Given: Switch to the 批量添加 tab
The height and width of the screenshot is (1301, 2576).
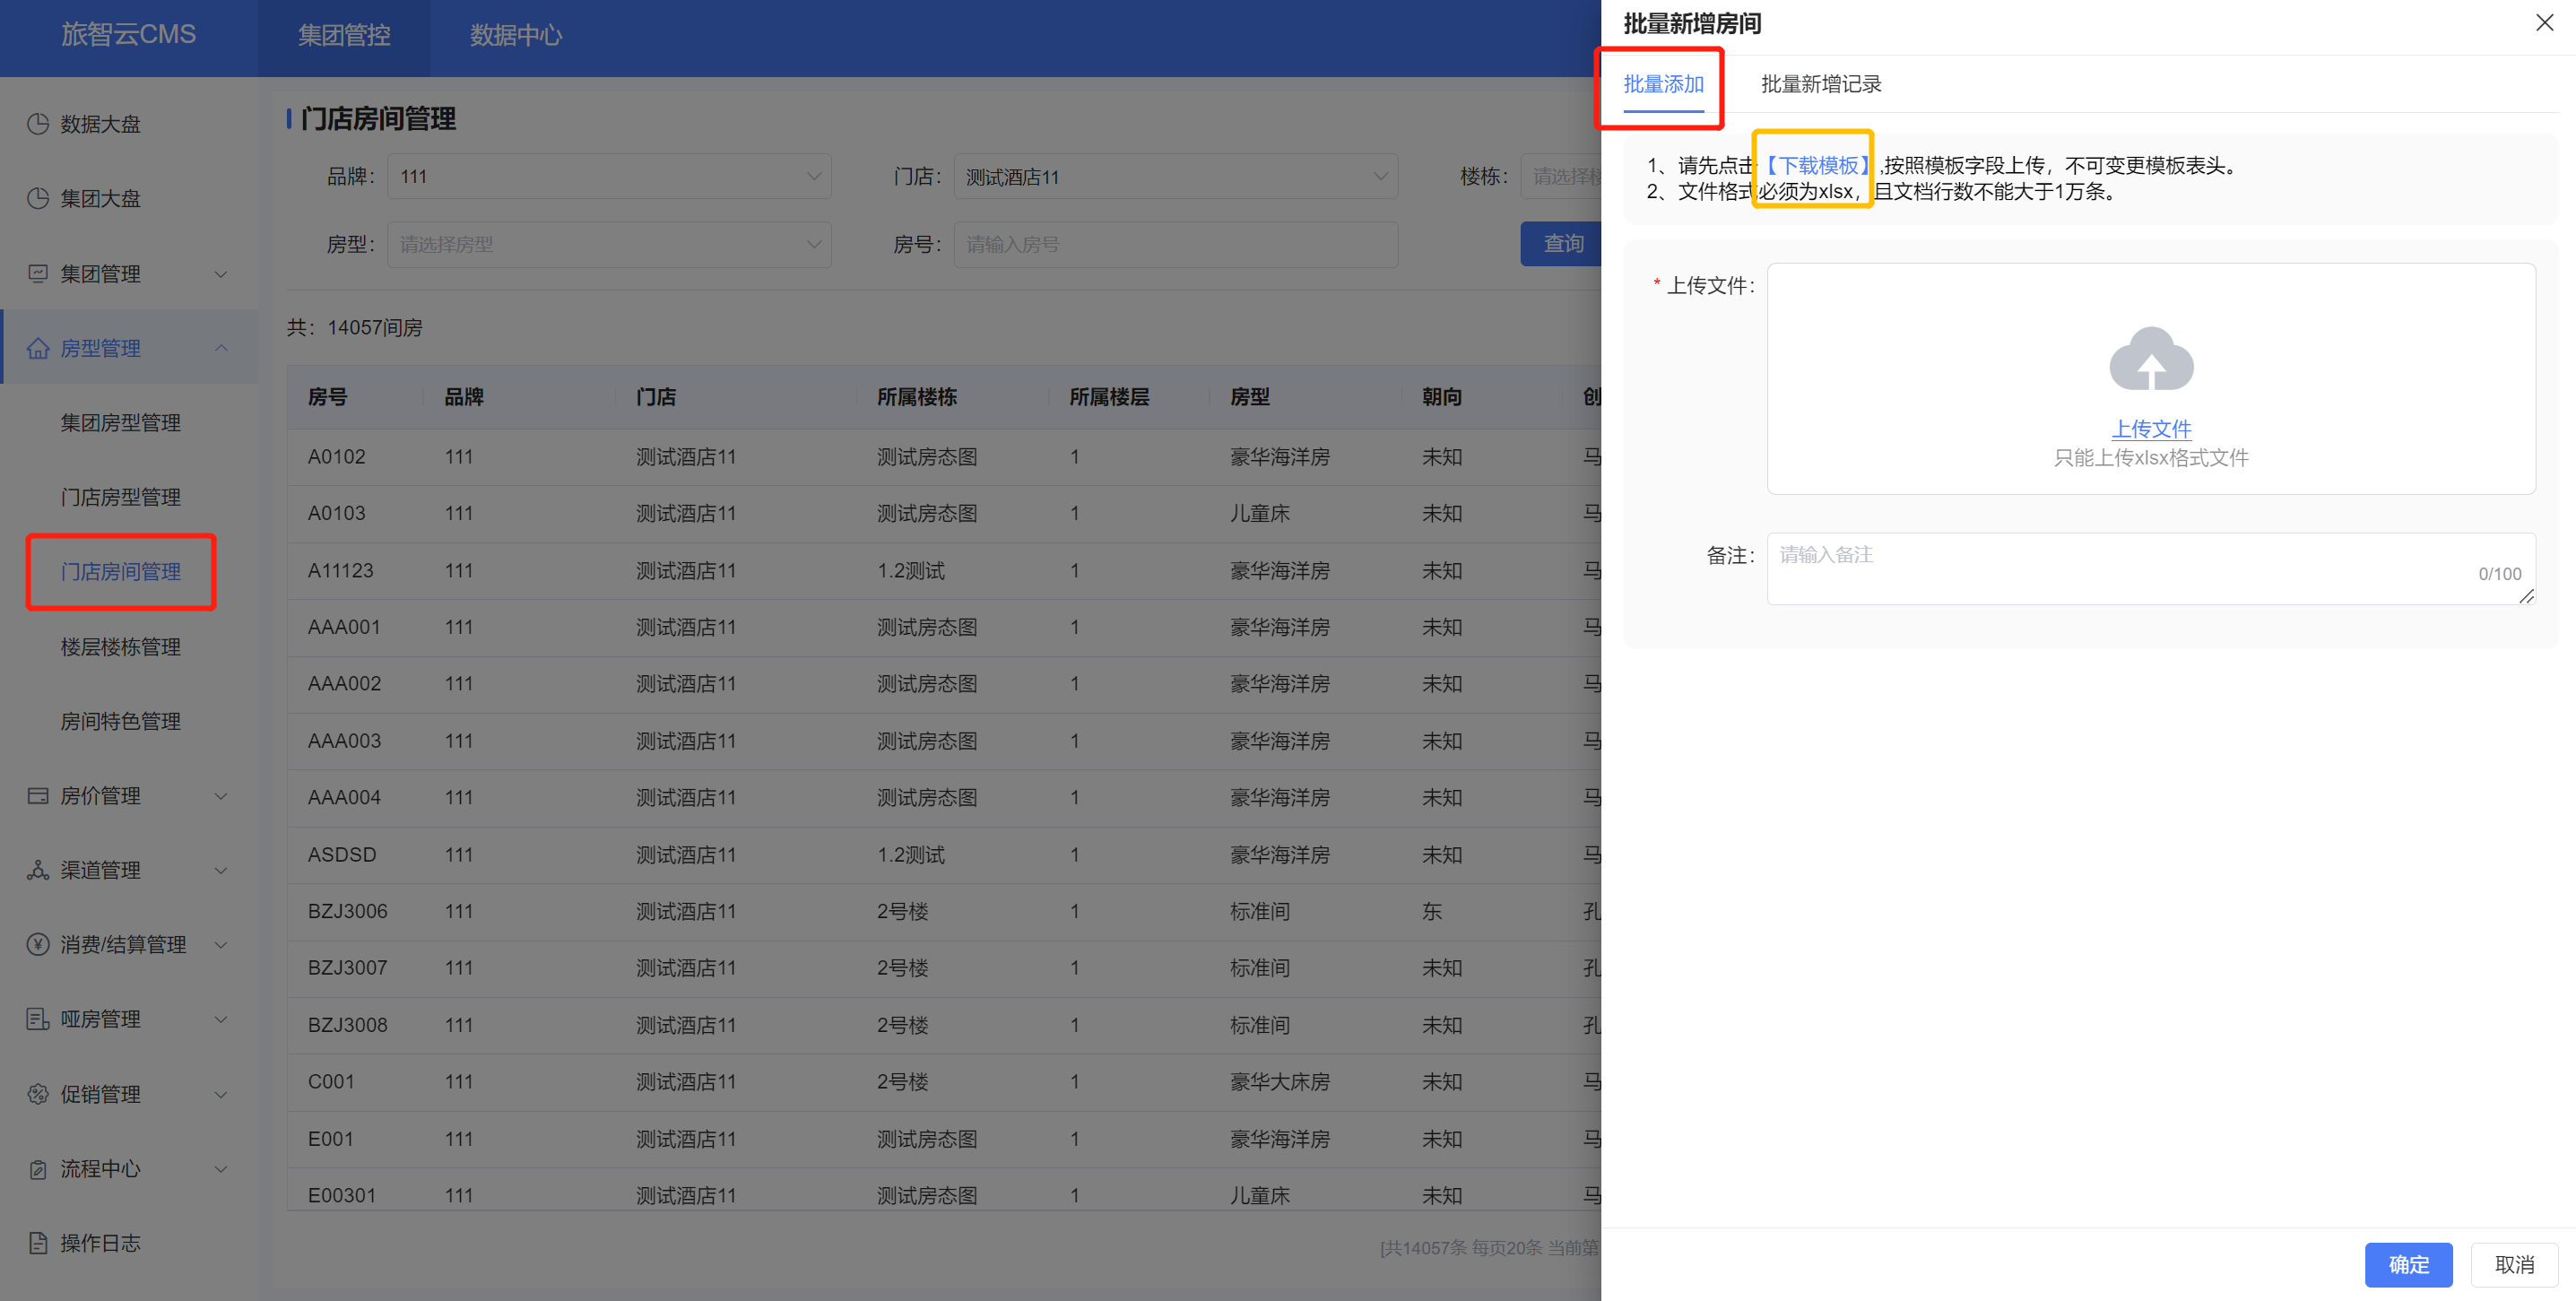Looking at the screenshot, I should click(x=1663, y=84).
